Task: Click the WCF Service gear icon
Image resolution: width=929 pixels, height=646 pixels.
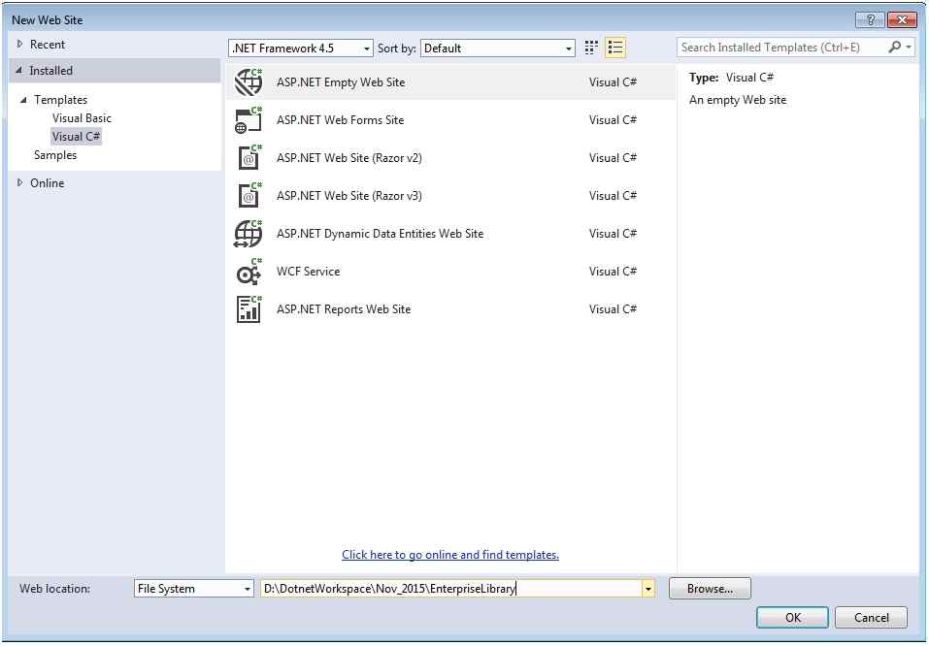Action: (249, 272)
